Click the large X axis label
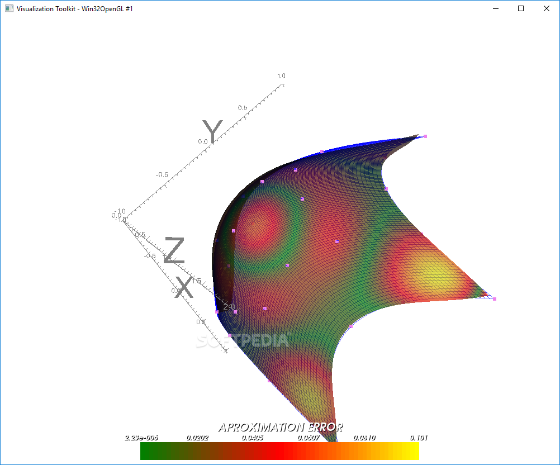Image resolution: width=560 pixels, height=465 pixels. tap(184, 287)
